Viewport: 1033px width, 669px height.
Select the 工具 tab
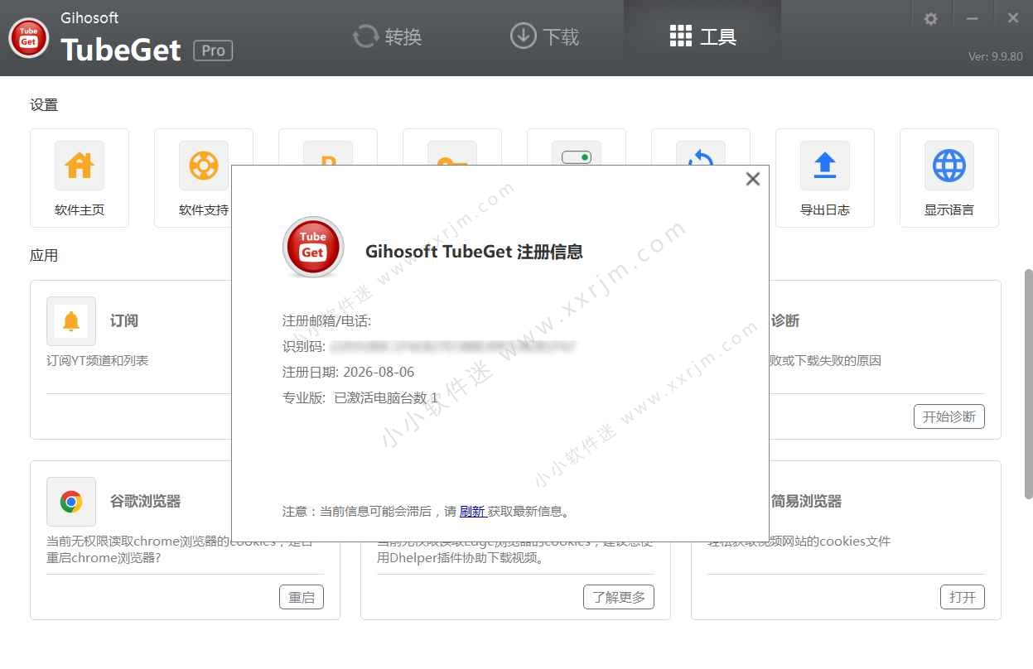pos(702,36)
